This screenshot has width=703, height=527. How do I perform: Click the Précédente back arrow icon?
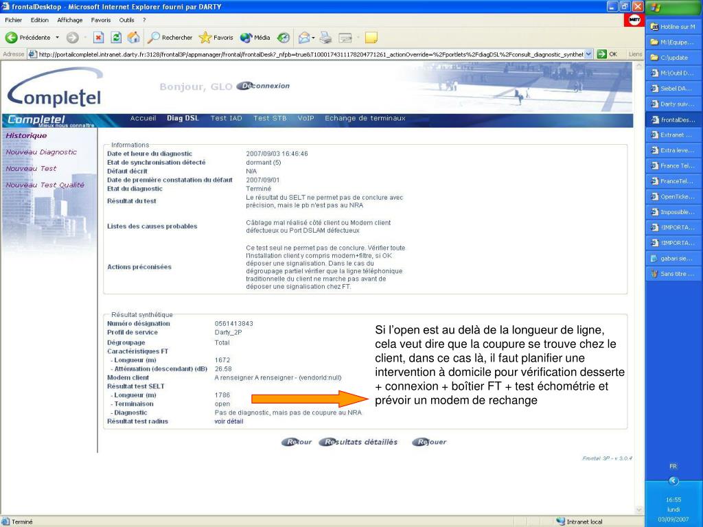click(11, 38)
